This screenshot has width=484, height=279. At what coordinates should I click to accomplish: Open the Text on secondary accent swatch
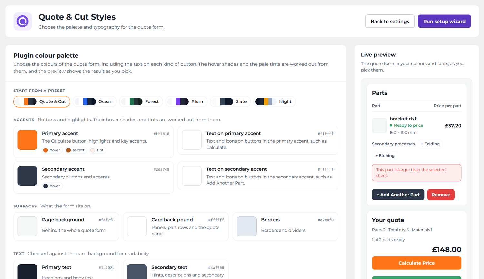point(192,176)
